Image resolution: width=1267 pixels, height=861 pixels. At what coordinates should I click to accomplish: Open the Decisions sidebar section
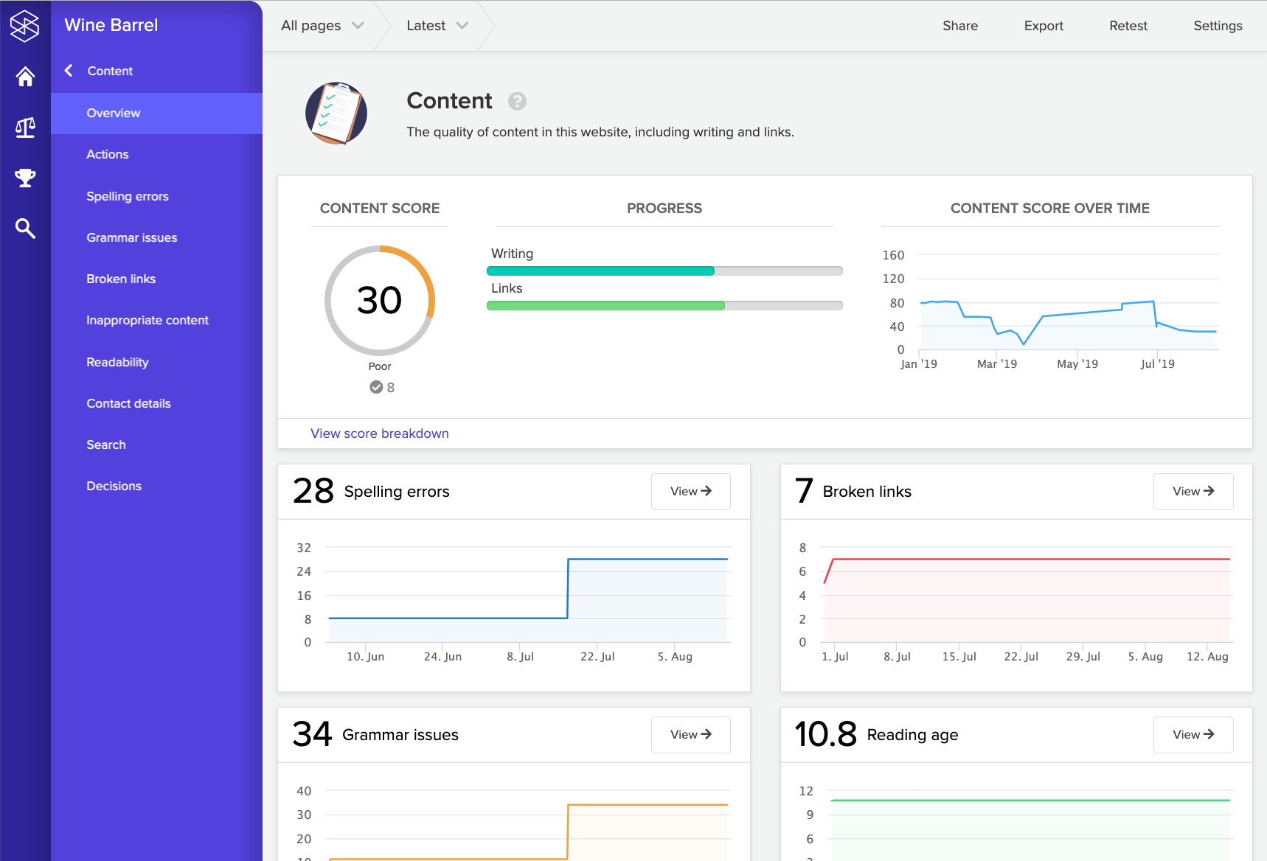114,486
